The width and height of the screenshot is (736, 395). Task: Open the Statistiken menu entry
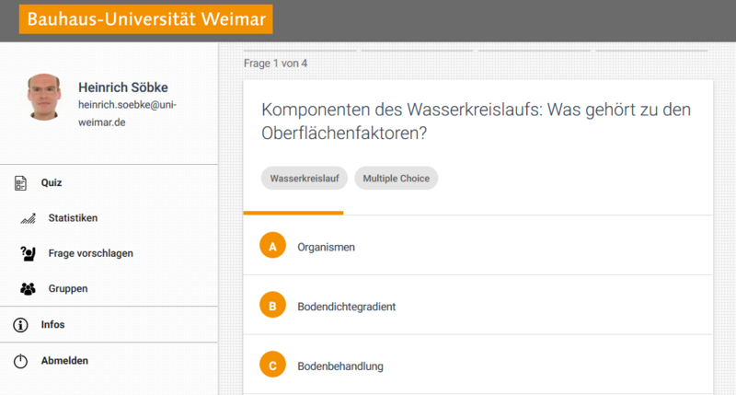pyautogui.click(x=73, y=218)
